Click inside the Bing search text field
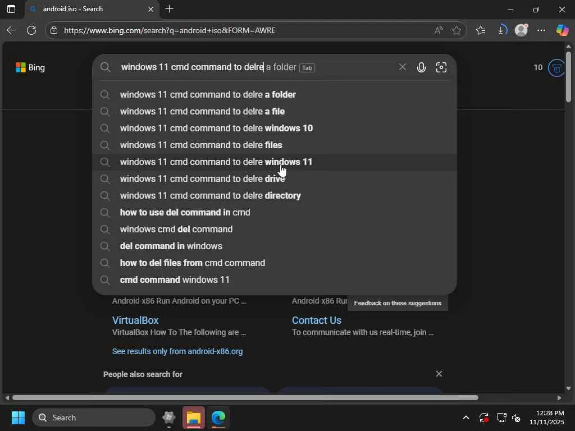The width and height of the screenshot is (575, 431). [257, 67]
